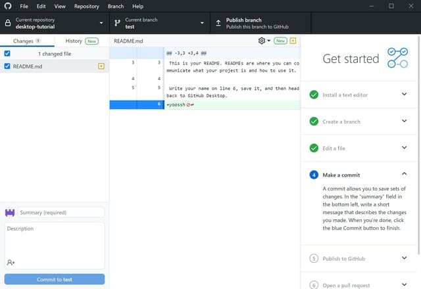Click the Summary input field

[61, 213]
